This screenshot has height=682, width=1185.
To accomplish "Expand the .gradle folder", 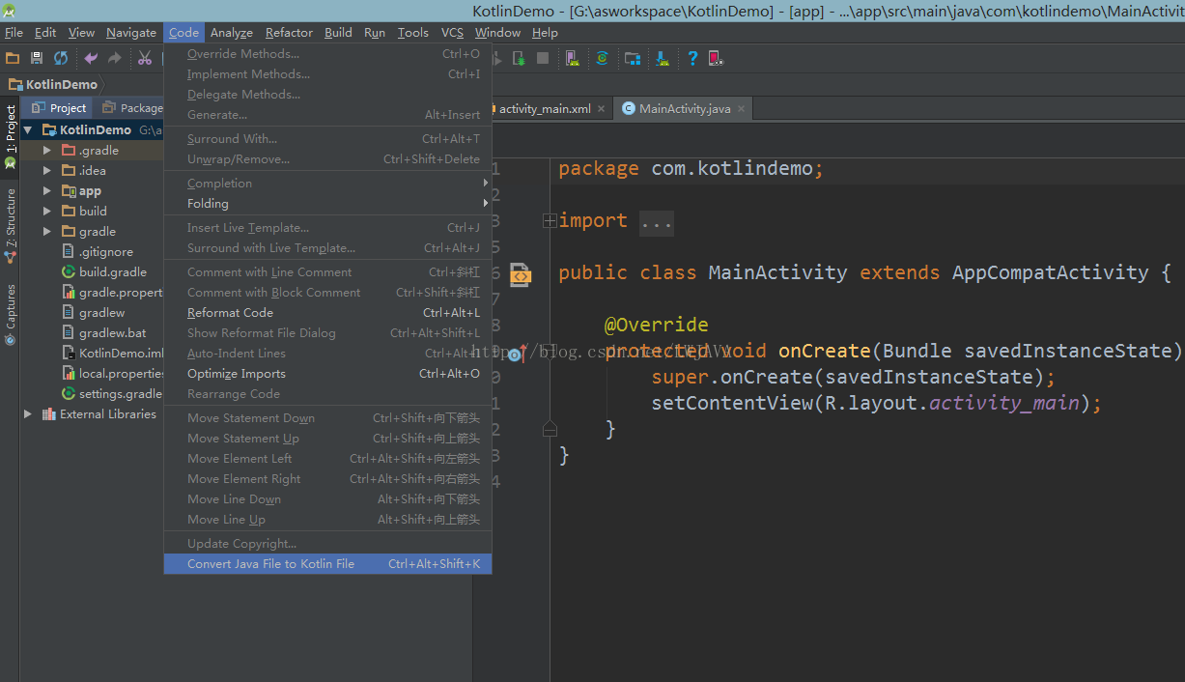I will tap(46, 150).
